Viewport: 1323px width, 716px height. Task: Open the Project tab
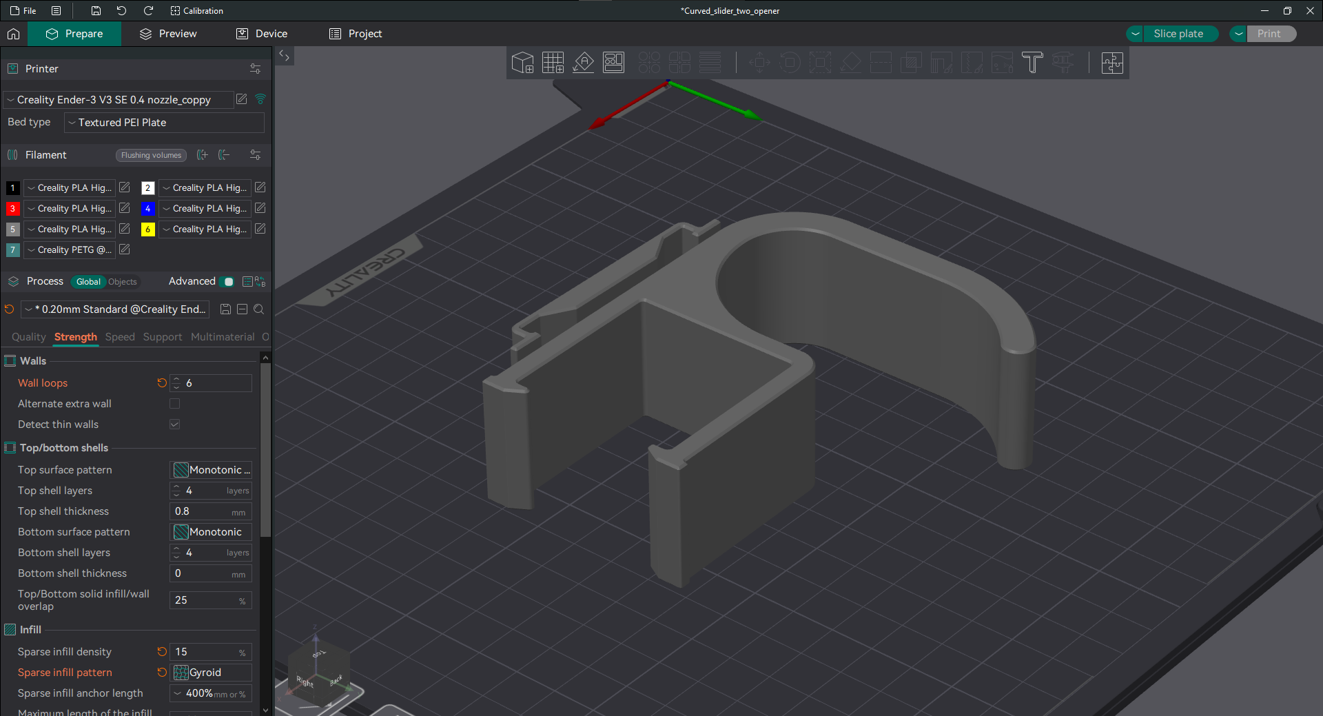click(356, 34)
